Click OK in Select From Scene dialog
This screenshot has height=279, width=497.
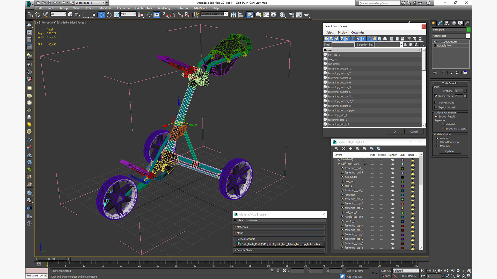click(x=396, y=131)
